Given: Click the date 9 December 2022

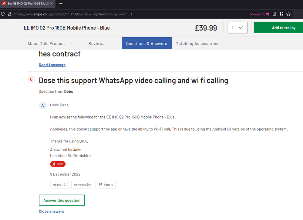Looking at the screenshot, I should point(65,174).
